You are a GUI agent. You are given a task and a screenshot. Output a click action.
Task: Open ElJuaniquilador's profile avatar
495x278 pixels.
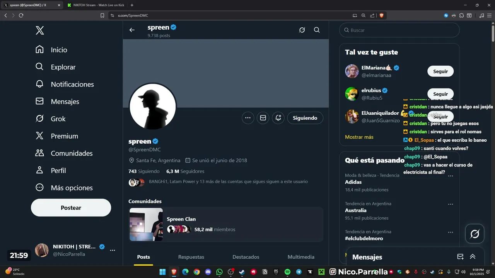(x=352, y=117)
